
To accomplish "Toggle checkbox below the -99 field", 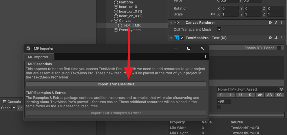I will [219, 107].
